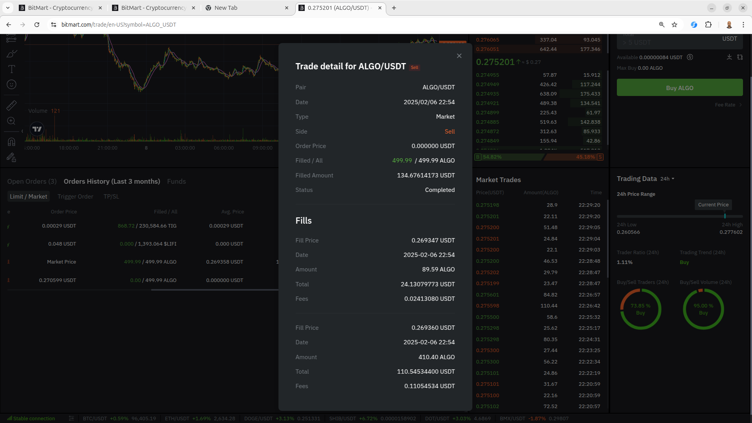752x423 pixels.
Task: Switch to the first BitMart browser tab
Action: pos(60,8)
